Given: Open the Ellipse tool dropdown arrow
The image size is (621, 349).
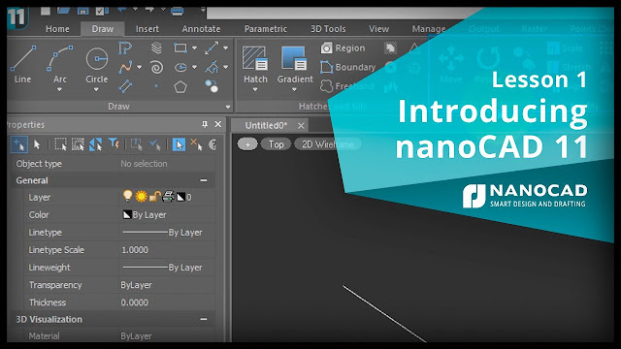Looking at the screenshot, I should click(x=194, y=67).
